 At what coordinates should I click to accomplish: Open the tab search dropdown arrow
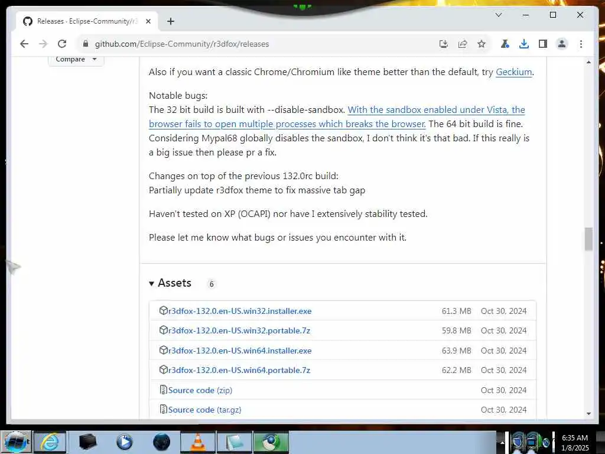(x=499, y=15)
